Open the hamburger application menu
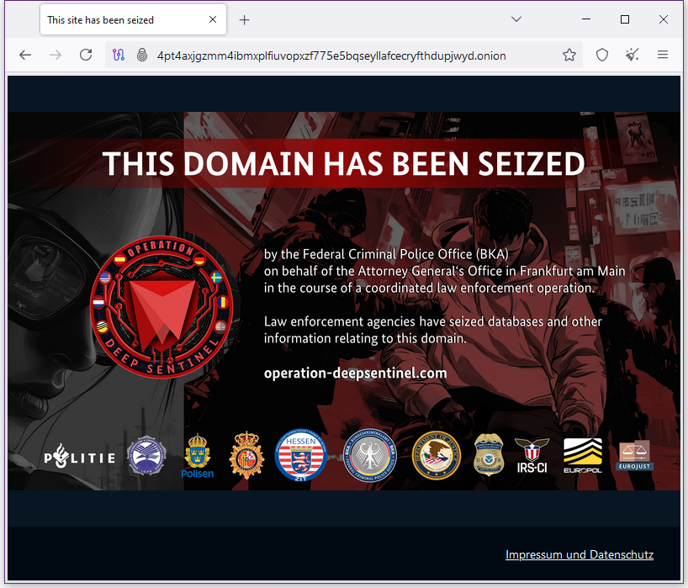The height and width of the screenshot is (588, 688). (663, 55)
